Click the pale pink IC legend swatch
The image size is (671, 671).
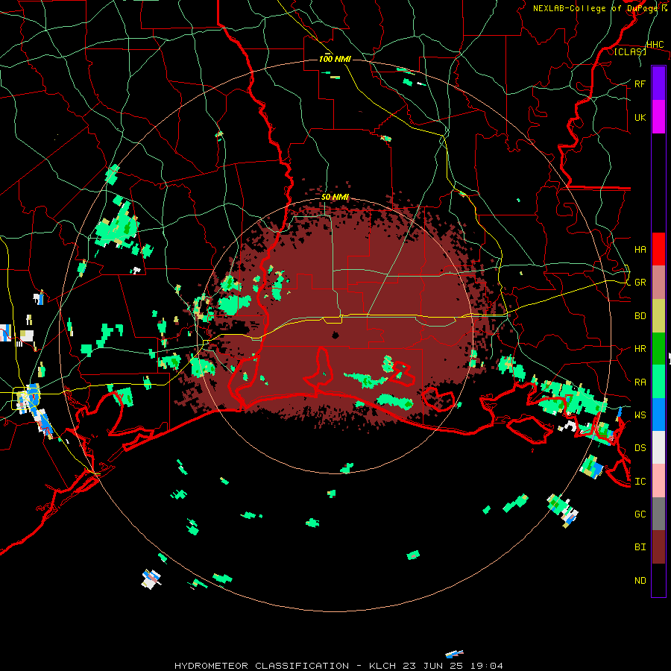[x=658, y=481]
